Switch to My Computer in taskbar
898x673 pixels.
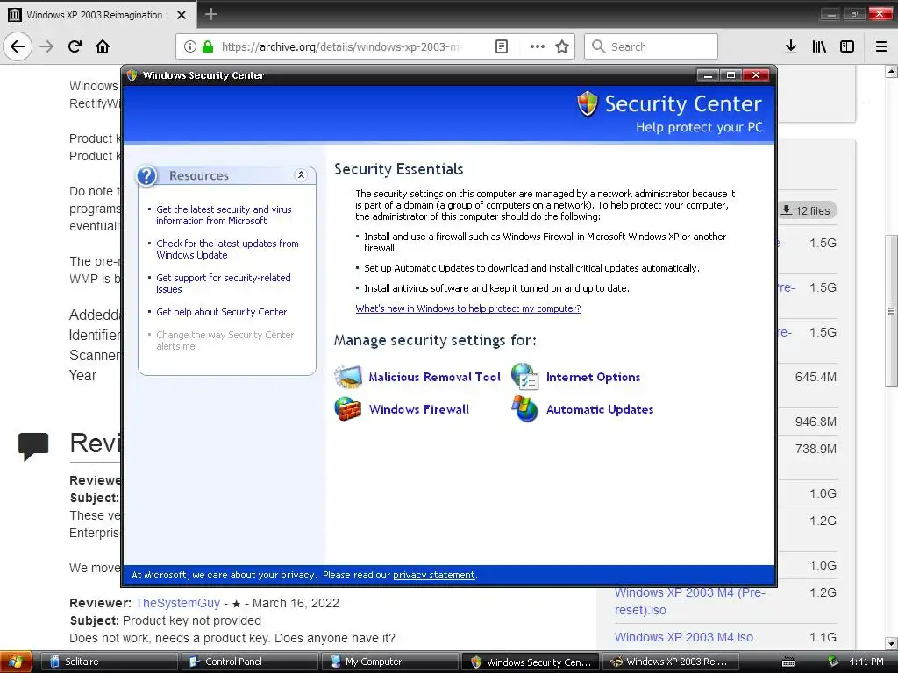tap(390, 662)
